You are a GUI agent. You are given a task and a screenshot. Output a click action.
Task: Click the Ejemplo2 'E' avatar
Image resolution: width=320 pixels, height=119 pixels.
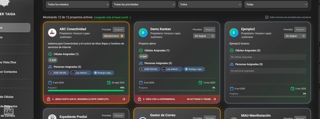click(234, 33)
